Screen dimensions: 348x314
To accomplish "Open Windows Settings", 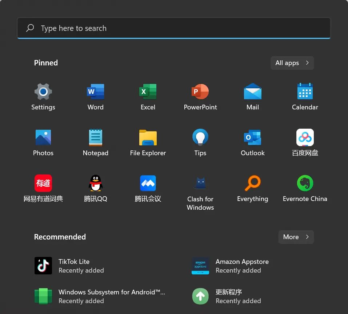I will coord(43,96).
